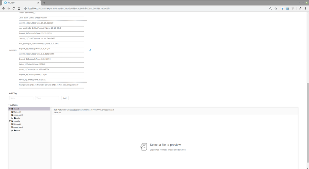Open the blue V extension icon
Viewport: 309px width, 169px height.
coord(282,8)
